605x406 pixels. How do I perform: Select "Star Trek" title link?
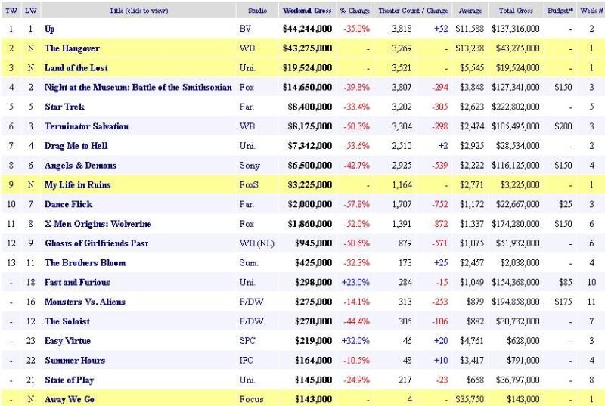coord(64,107)
